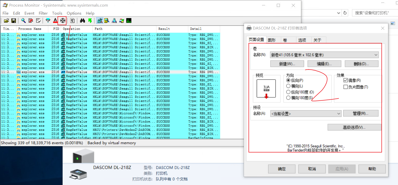This screenshot has width=398, height=185.
Task: Open the Help menu
Action: 90,13
